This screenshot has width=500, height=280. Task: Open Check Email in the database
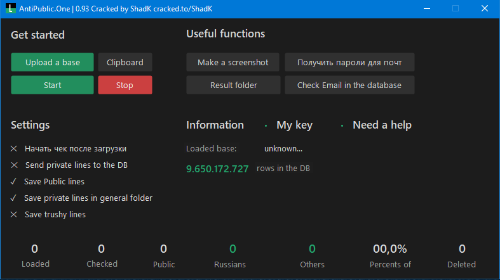point(349,85)
